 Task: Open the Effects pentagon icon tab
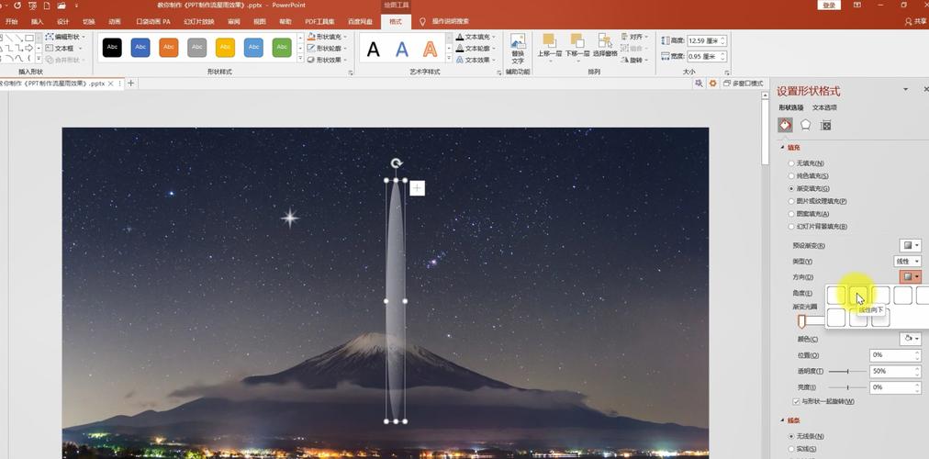click(805, 125)
